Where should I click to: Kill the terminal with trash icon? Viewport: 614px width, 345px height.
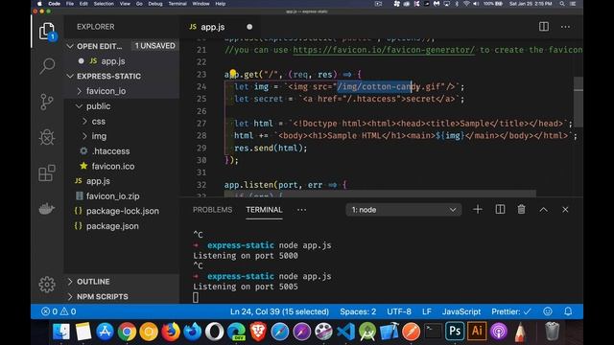point(521,210)
